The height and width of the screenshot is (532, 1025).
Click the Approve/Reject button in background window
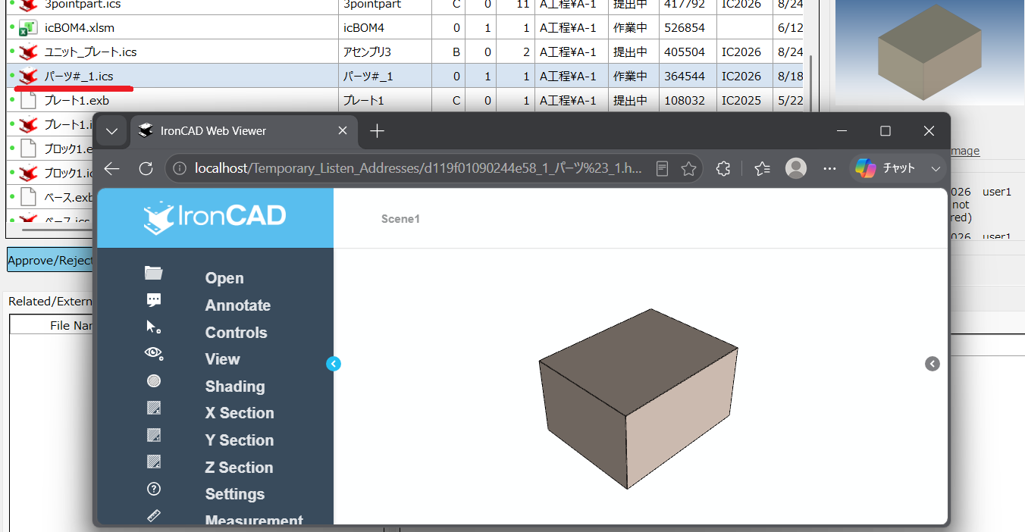click(50, 260)
